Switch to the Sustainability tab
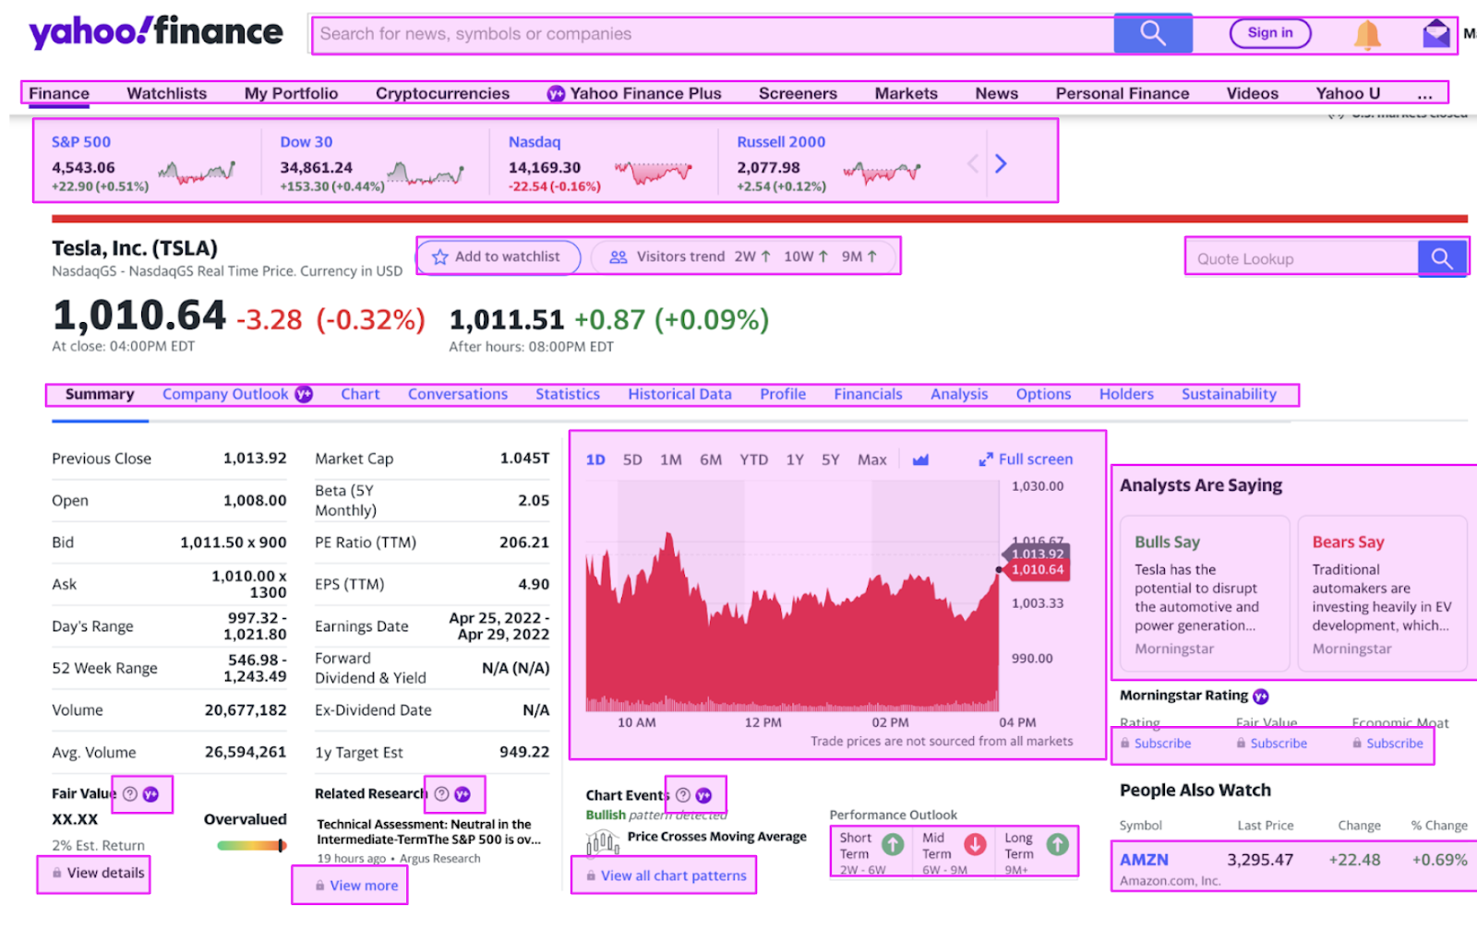The height and width of the screenshot is (929, 1477). (x=1229, y=394)
